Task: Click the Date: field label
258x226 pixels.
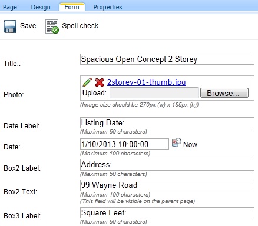Action: (12, 147)
